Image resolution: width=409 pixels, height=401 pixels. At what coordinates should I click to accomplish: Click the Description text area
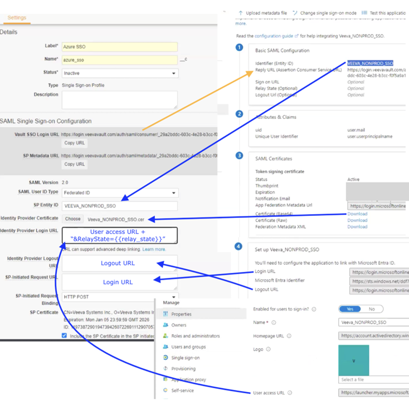(x=120, y=100)
